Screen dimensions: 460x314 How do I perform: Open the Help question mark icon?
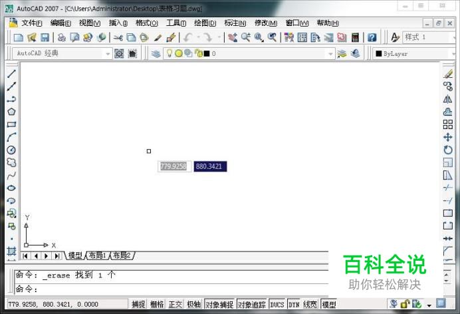point(372,37)
